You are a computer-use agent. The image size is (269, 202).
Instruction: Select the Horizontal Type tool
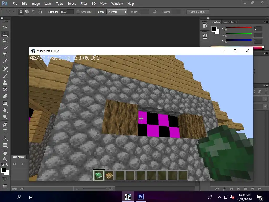5,131
